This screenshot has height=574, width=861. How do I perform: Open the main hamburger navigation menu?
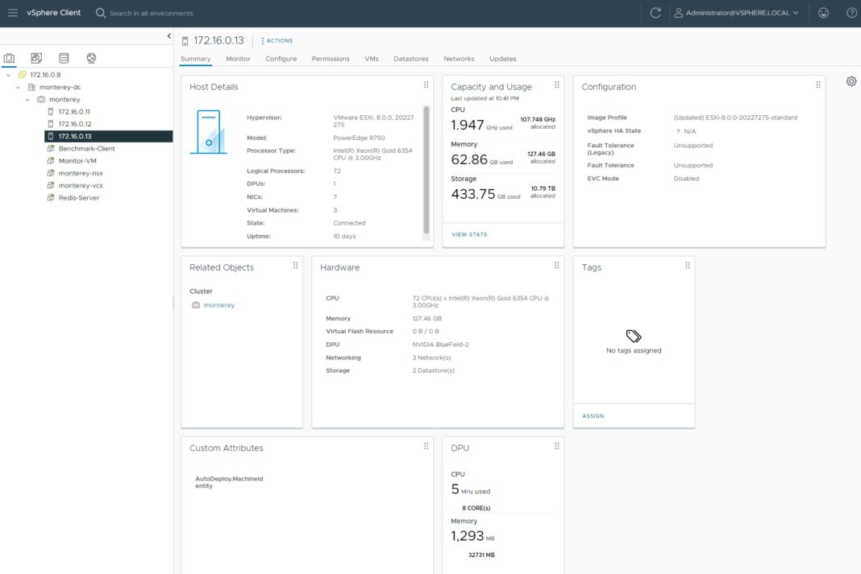click(x=12, y=12)
